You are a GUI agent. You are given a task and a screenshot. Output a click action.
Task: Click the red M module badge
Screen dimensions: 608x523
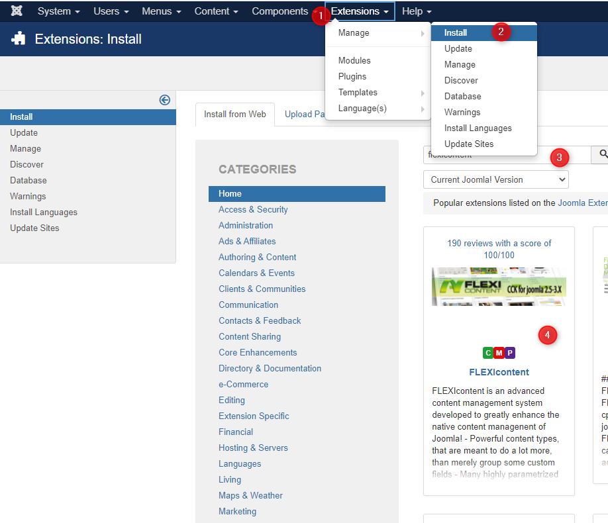(x=499, y=353)
